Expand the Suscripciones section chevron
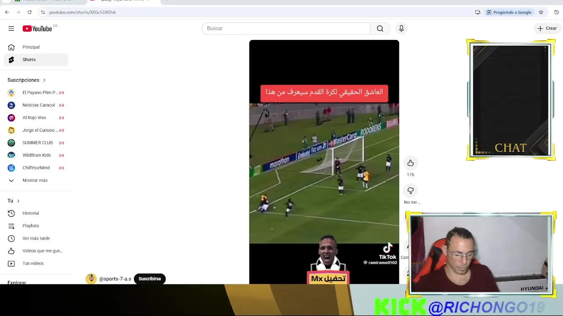 [x=44, y=80]
